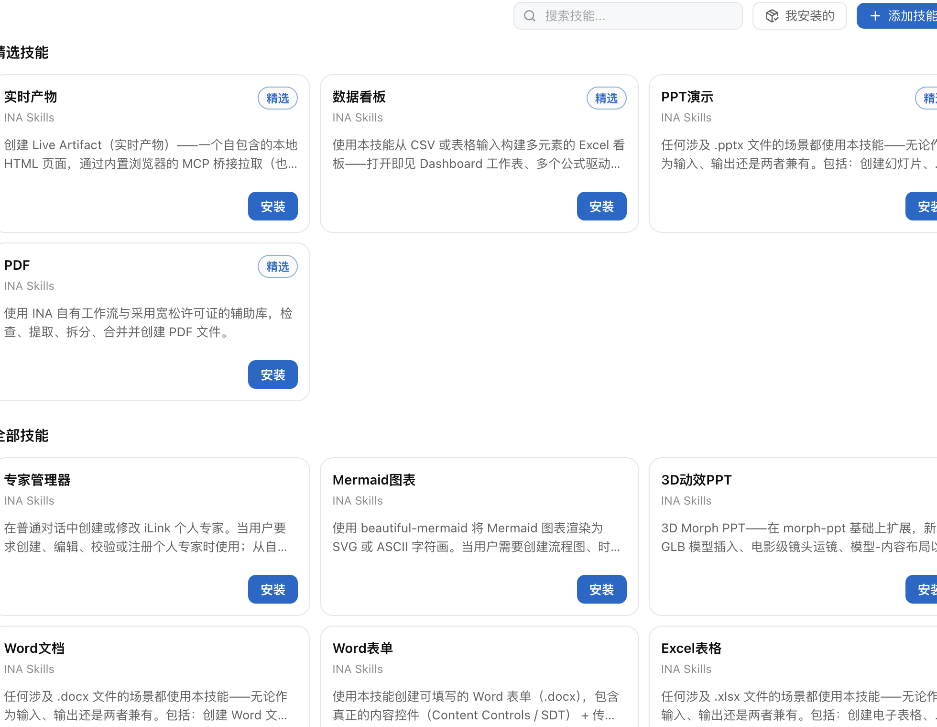Click the 添加技能 button
The image size is (937, 727).
897,16
